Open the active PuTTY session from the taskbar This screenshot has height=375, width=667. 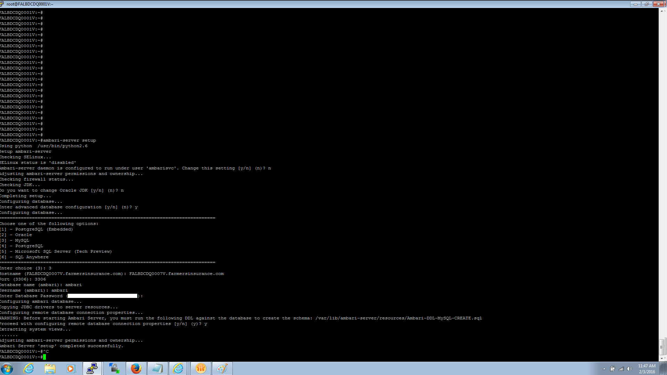coord(92,368)
